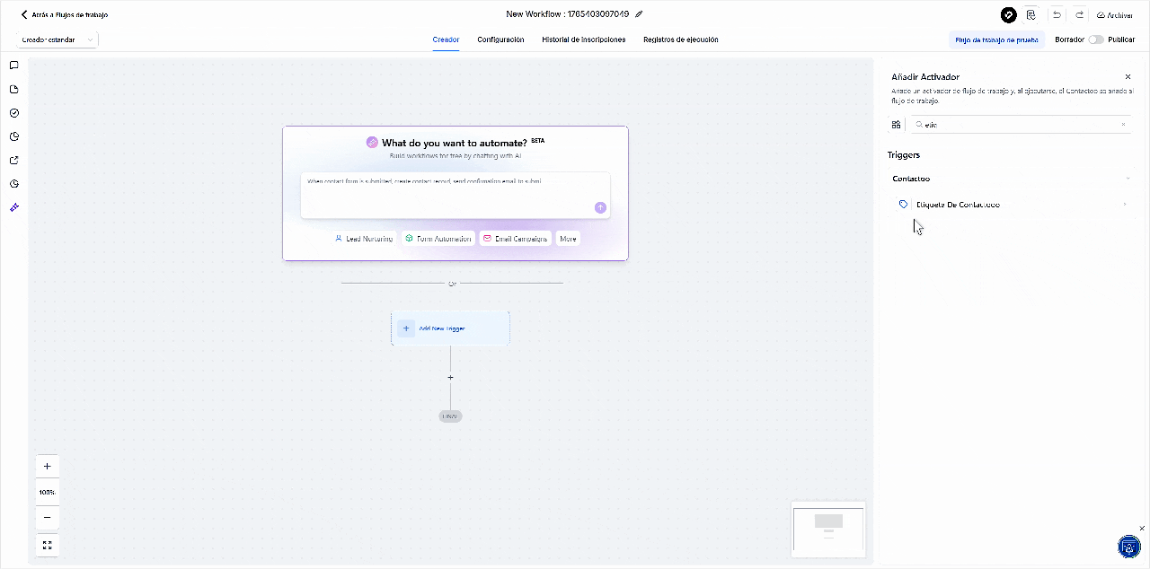Click the Add New Trigger button
The width and height of the screenshot is (1150, 569).
point(450,328)
